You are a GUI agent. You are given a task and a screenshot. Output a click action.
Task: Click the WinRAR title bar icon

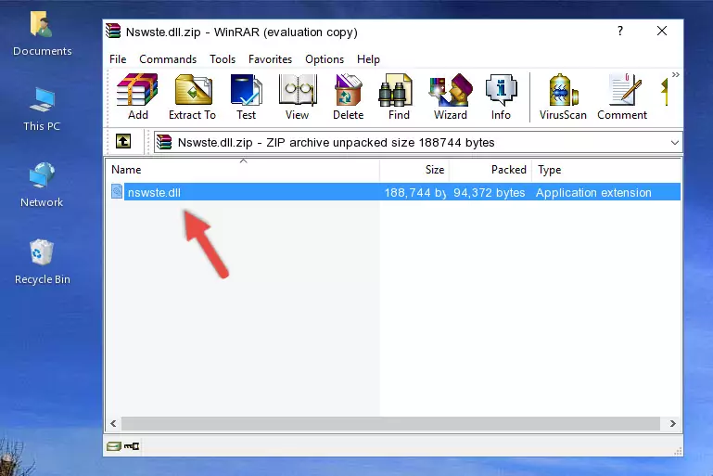coord(113,31)
